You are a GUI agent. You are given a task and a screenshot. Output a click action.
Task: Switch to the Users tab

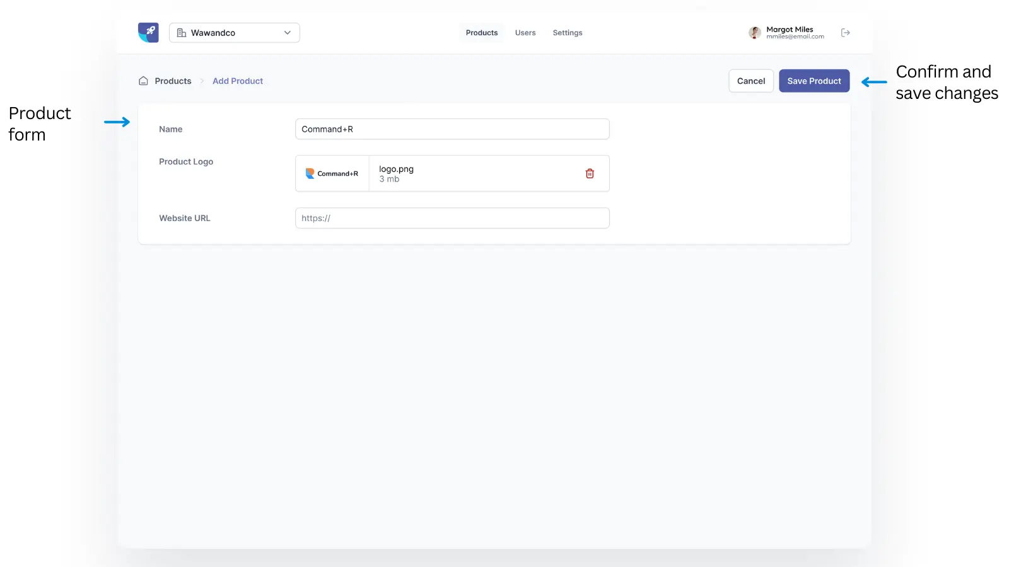click(x=525, y=33)
